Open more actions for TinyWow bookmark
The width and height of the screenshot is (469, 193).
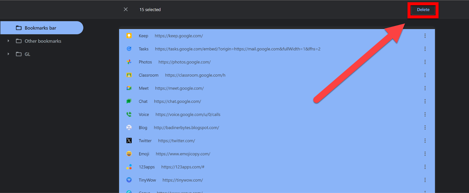(425, 180)
